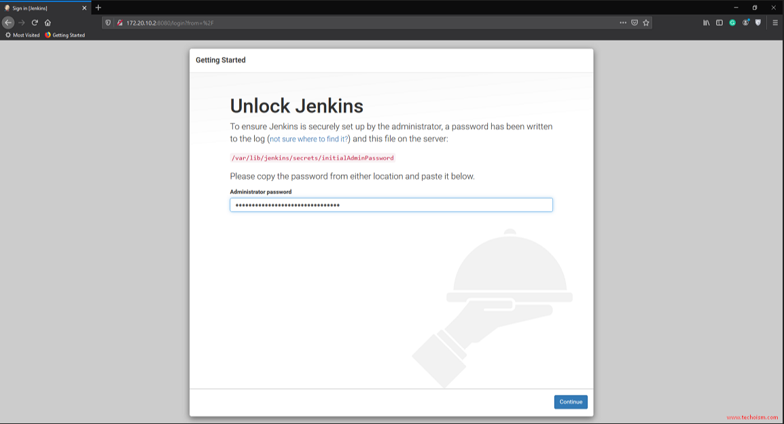The image size is (784, 424).
Task: Open the page actions three-dot menu
Action: pos(623,22)
